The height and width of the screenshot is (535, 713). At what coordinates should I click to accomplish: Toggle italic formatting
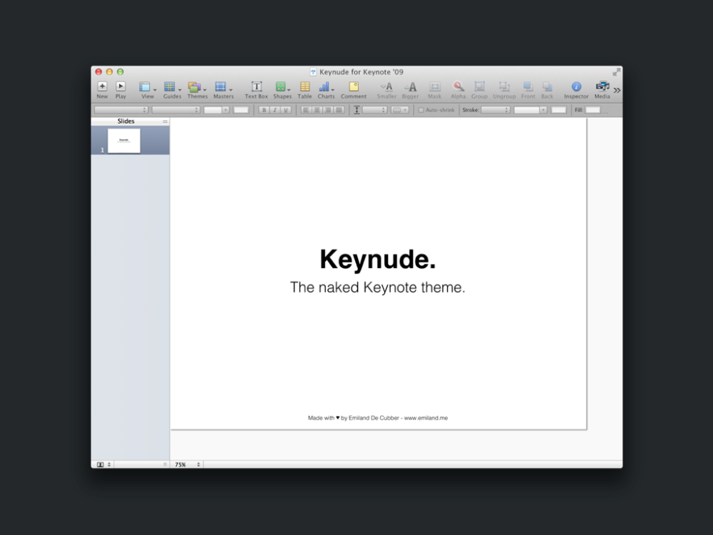click(x=275, y=110)
